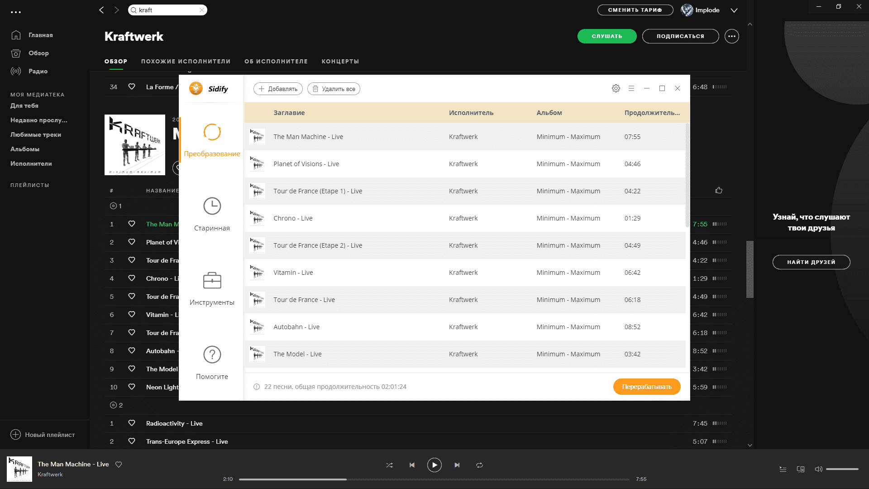Open Любимые треки in library
869x489 pixels.
36,134
